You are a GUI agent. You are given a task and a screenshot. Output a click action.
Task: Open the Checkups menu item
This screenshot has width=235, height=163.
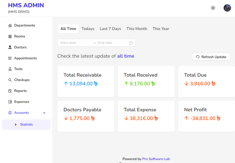pyautogui.click(x=26, y=80)
